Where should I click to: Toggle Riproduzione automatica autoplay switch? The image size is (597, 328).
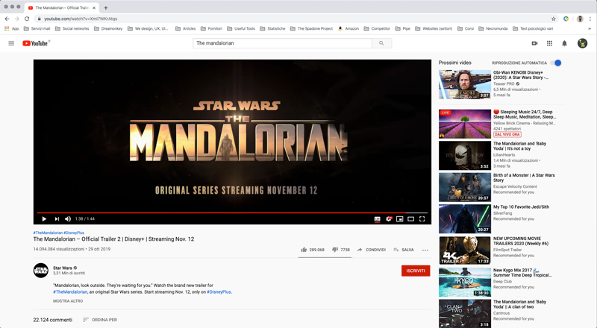556,63
